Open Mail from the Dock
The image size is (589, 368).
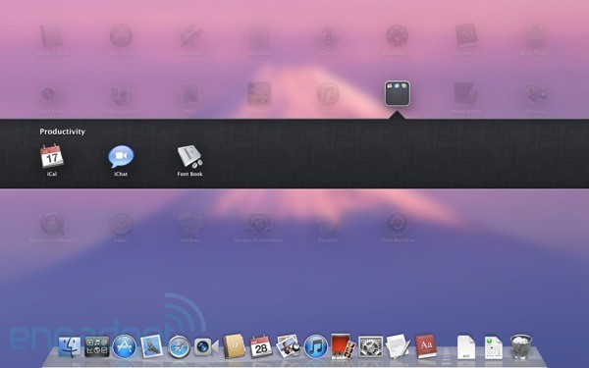pos(151,346)
